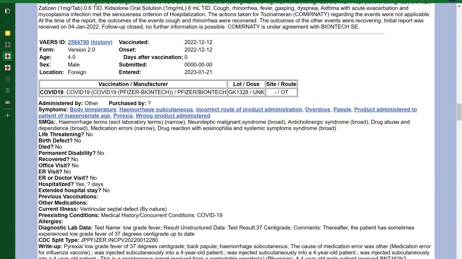Image resolution: width=462 pixels, height=259 pixels.
Task: Open VAERS ID 2564790 link
Action: (x=78, y=42)
